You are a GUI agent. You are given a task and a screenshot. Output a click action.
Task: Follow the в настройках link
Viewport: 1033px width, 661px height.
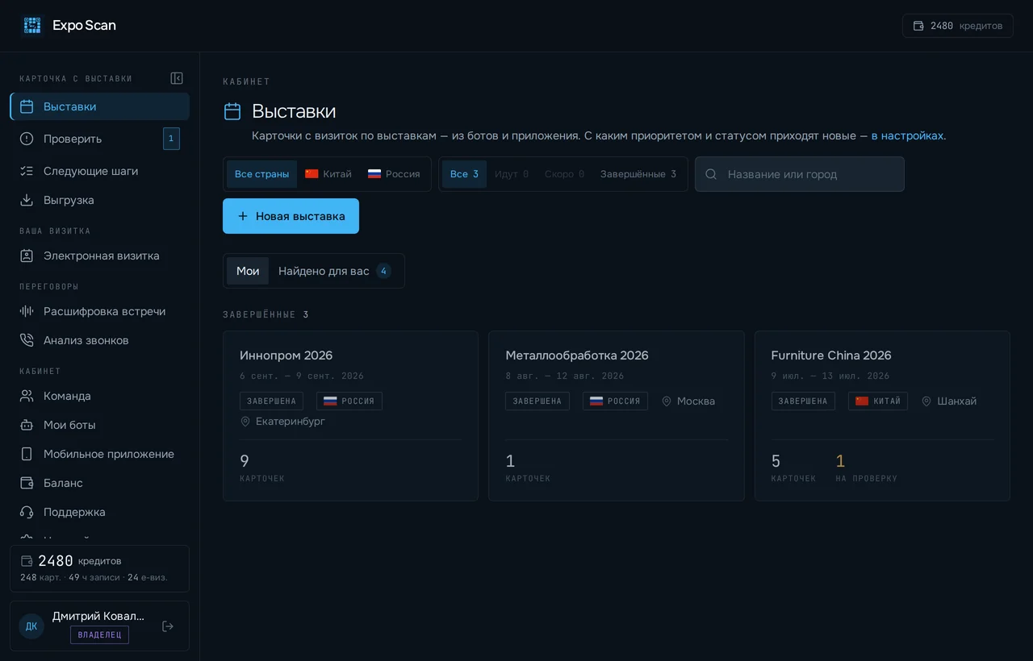coord(907,135)
